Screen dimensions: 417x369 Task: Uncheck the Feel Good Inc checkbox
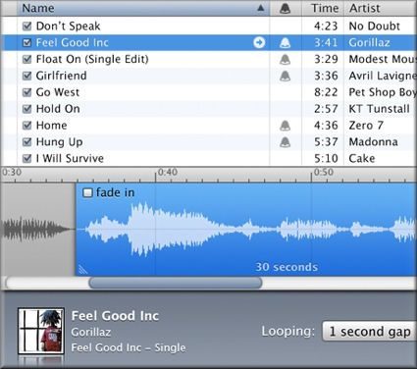click(27, 42)
